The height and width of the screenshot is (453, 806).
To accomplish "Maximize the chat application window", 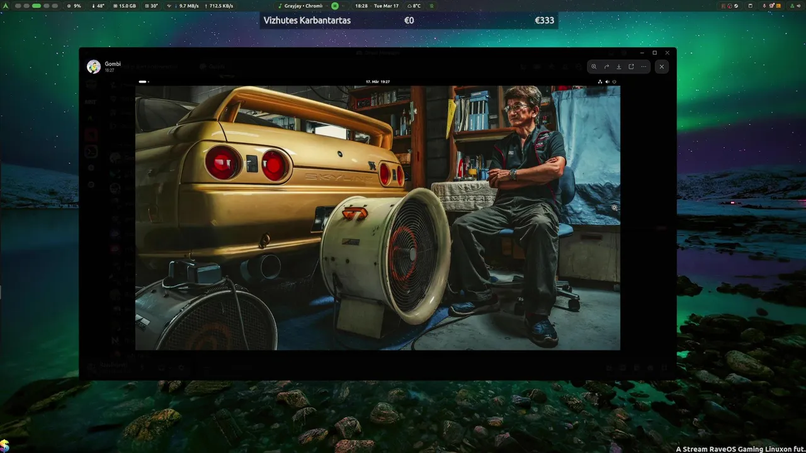I will pyautogui.click(x=654, y=53).
